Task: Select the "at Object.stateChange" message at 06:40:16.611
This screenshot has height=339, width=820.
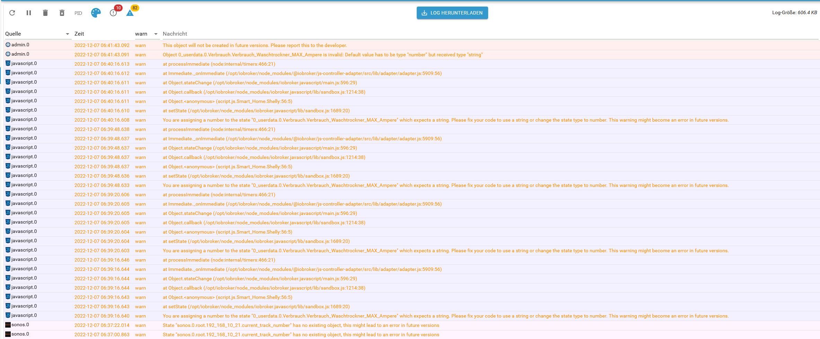Action: click(x=260, y=83)
